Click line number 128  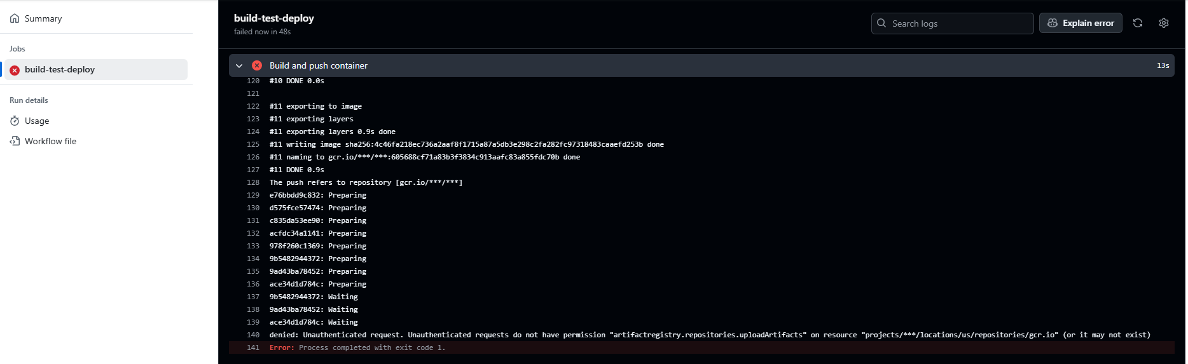[x=253, y=182]
